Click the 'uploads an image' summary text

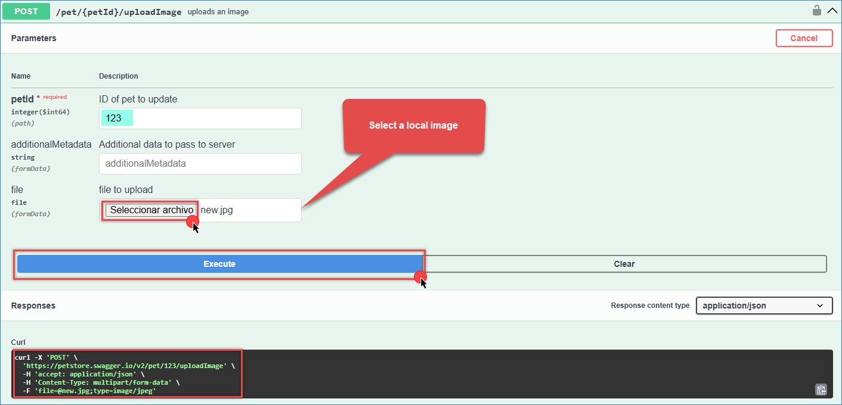tap(218, 12)
